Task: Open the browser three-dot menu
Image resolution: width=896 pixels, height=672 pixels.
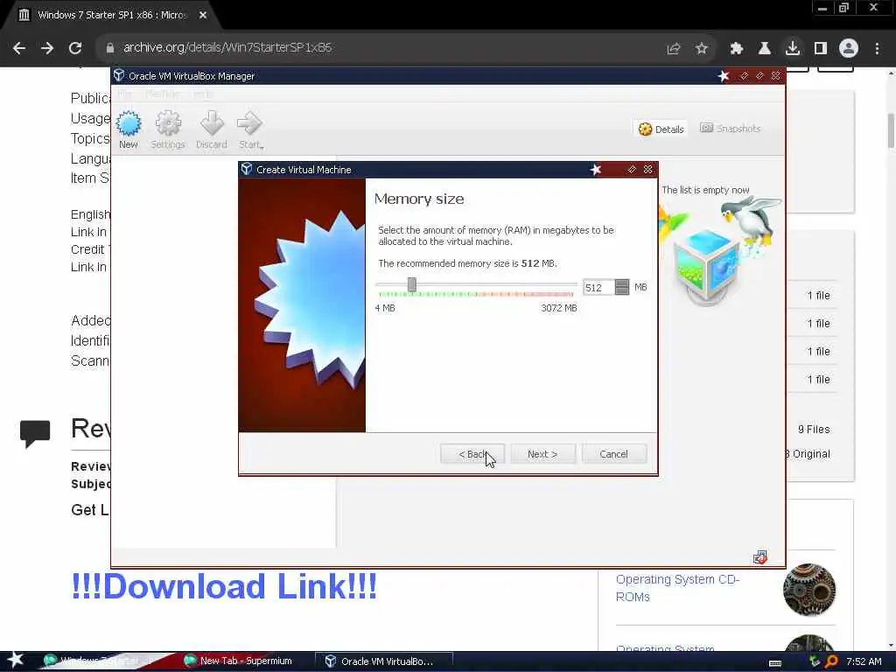Action: pos(877,49)
